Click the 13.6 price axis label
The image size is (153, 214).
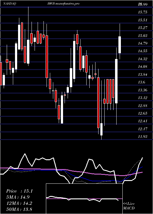[141, 82]
